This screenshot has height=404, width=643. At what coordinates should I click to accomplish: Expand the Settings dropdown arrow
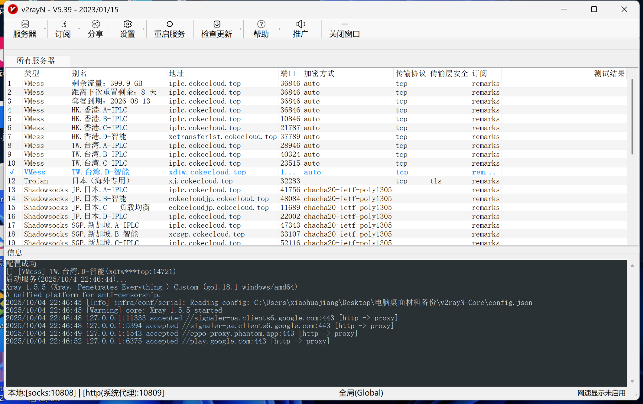[x=144, y=29]
